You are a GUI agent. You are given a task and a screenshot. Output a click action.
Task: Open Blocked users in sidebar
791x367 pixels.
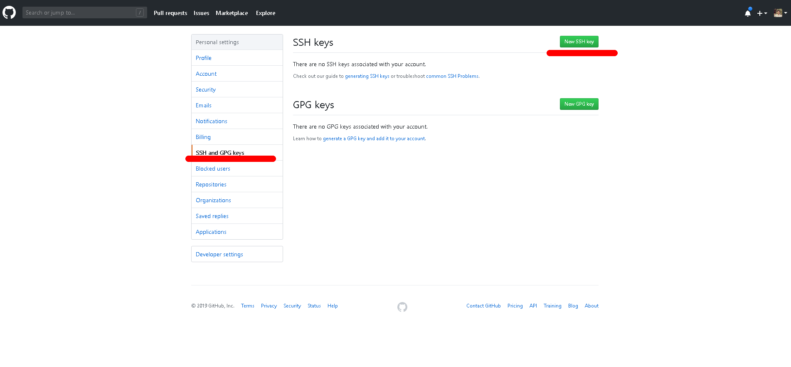(237, 169)
